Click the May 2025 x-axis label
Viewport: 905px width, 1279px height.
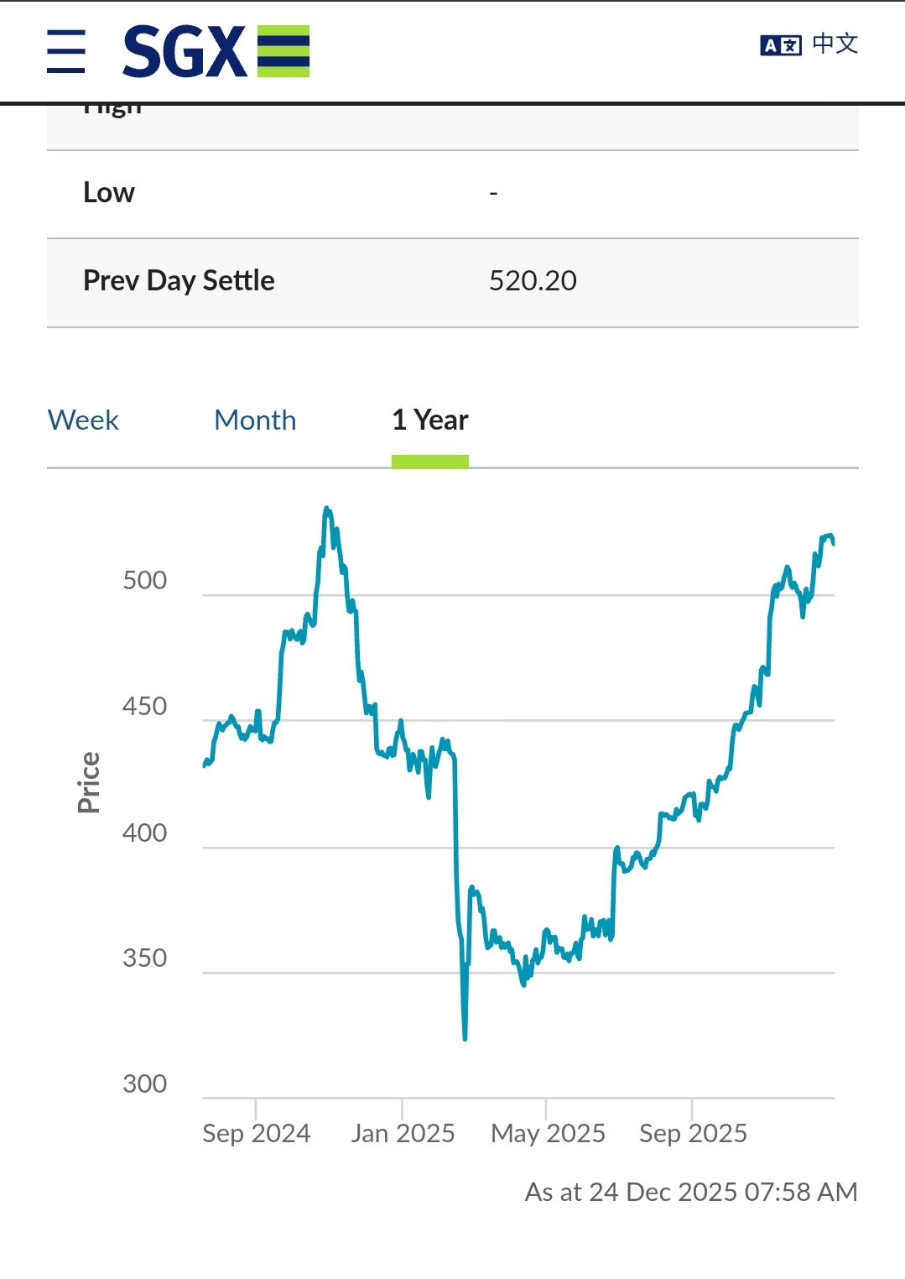548,1133
